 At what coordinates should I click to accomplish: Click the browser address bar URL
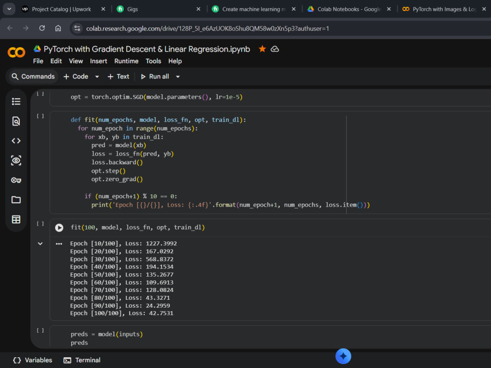point(207,28)
